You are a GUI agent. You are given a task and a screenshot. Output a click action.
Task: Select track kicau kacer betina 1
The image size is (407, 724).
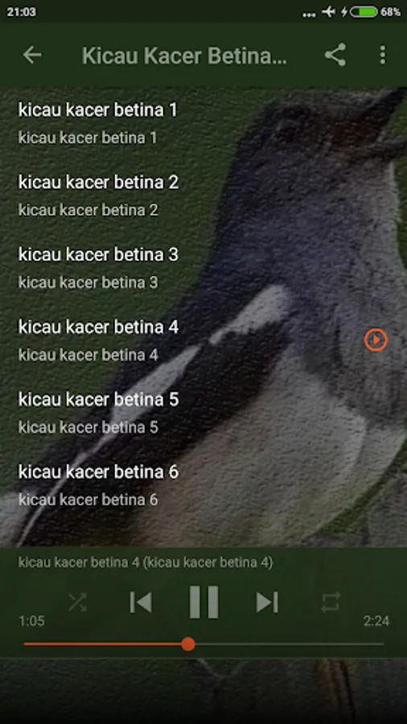point(203,123)
